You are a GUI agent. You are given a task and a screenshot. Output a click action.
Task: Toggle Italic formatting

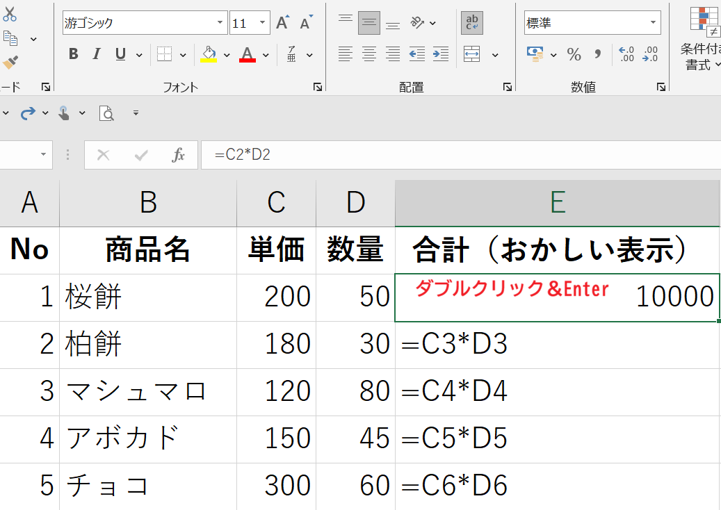coord(97,54)
